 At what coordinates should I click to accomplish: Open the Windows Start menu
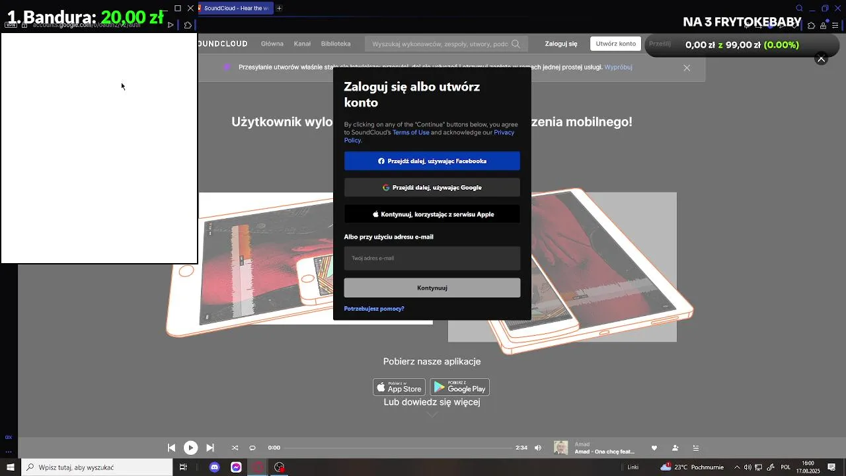10,467
